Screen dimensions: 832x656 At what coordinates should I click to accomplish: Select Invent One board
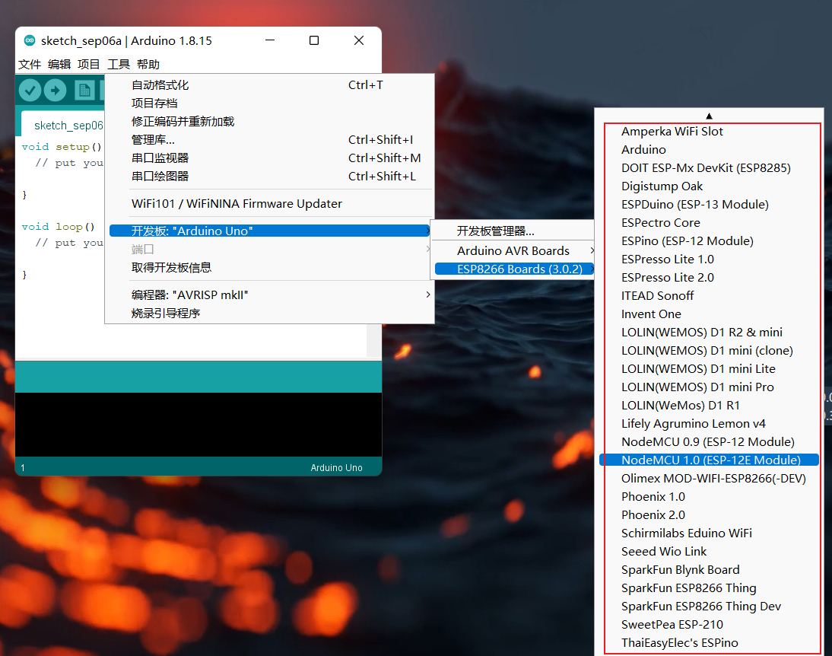pos(709,314)
